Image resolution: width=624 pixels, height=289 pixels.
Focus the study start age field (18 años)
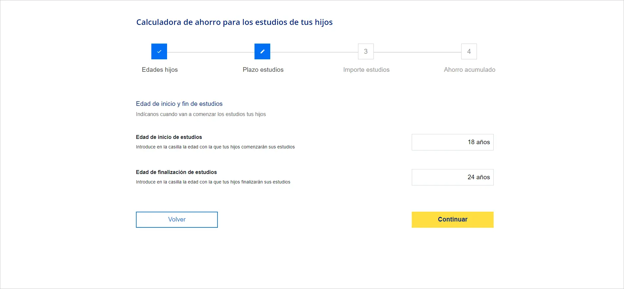452,142
